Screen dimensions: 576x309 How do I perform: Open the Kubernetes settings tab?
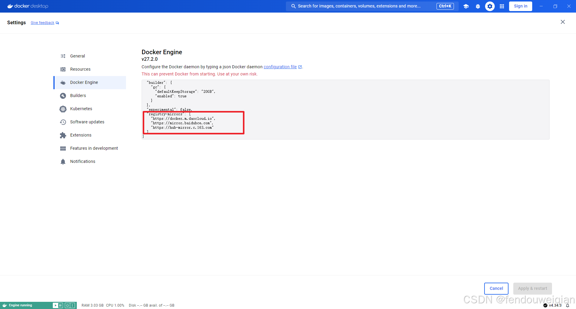pos(90,109)
